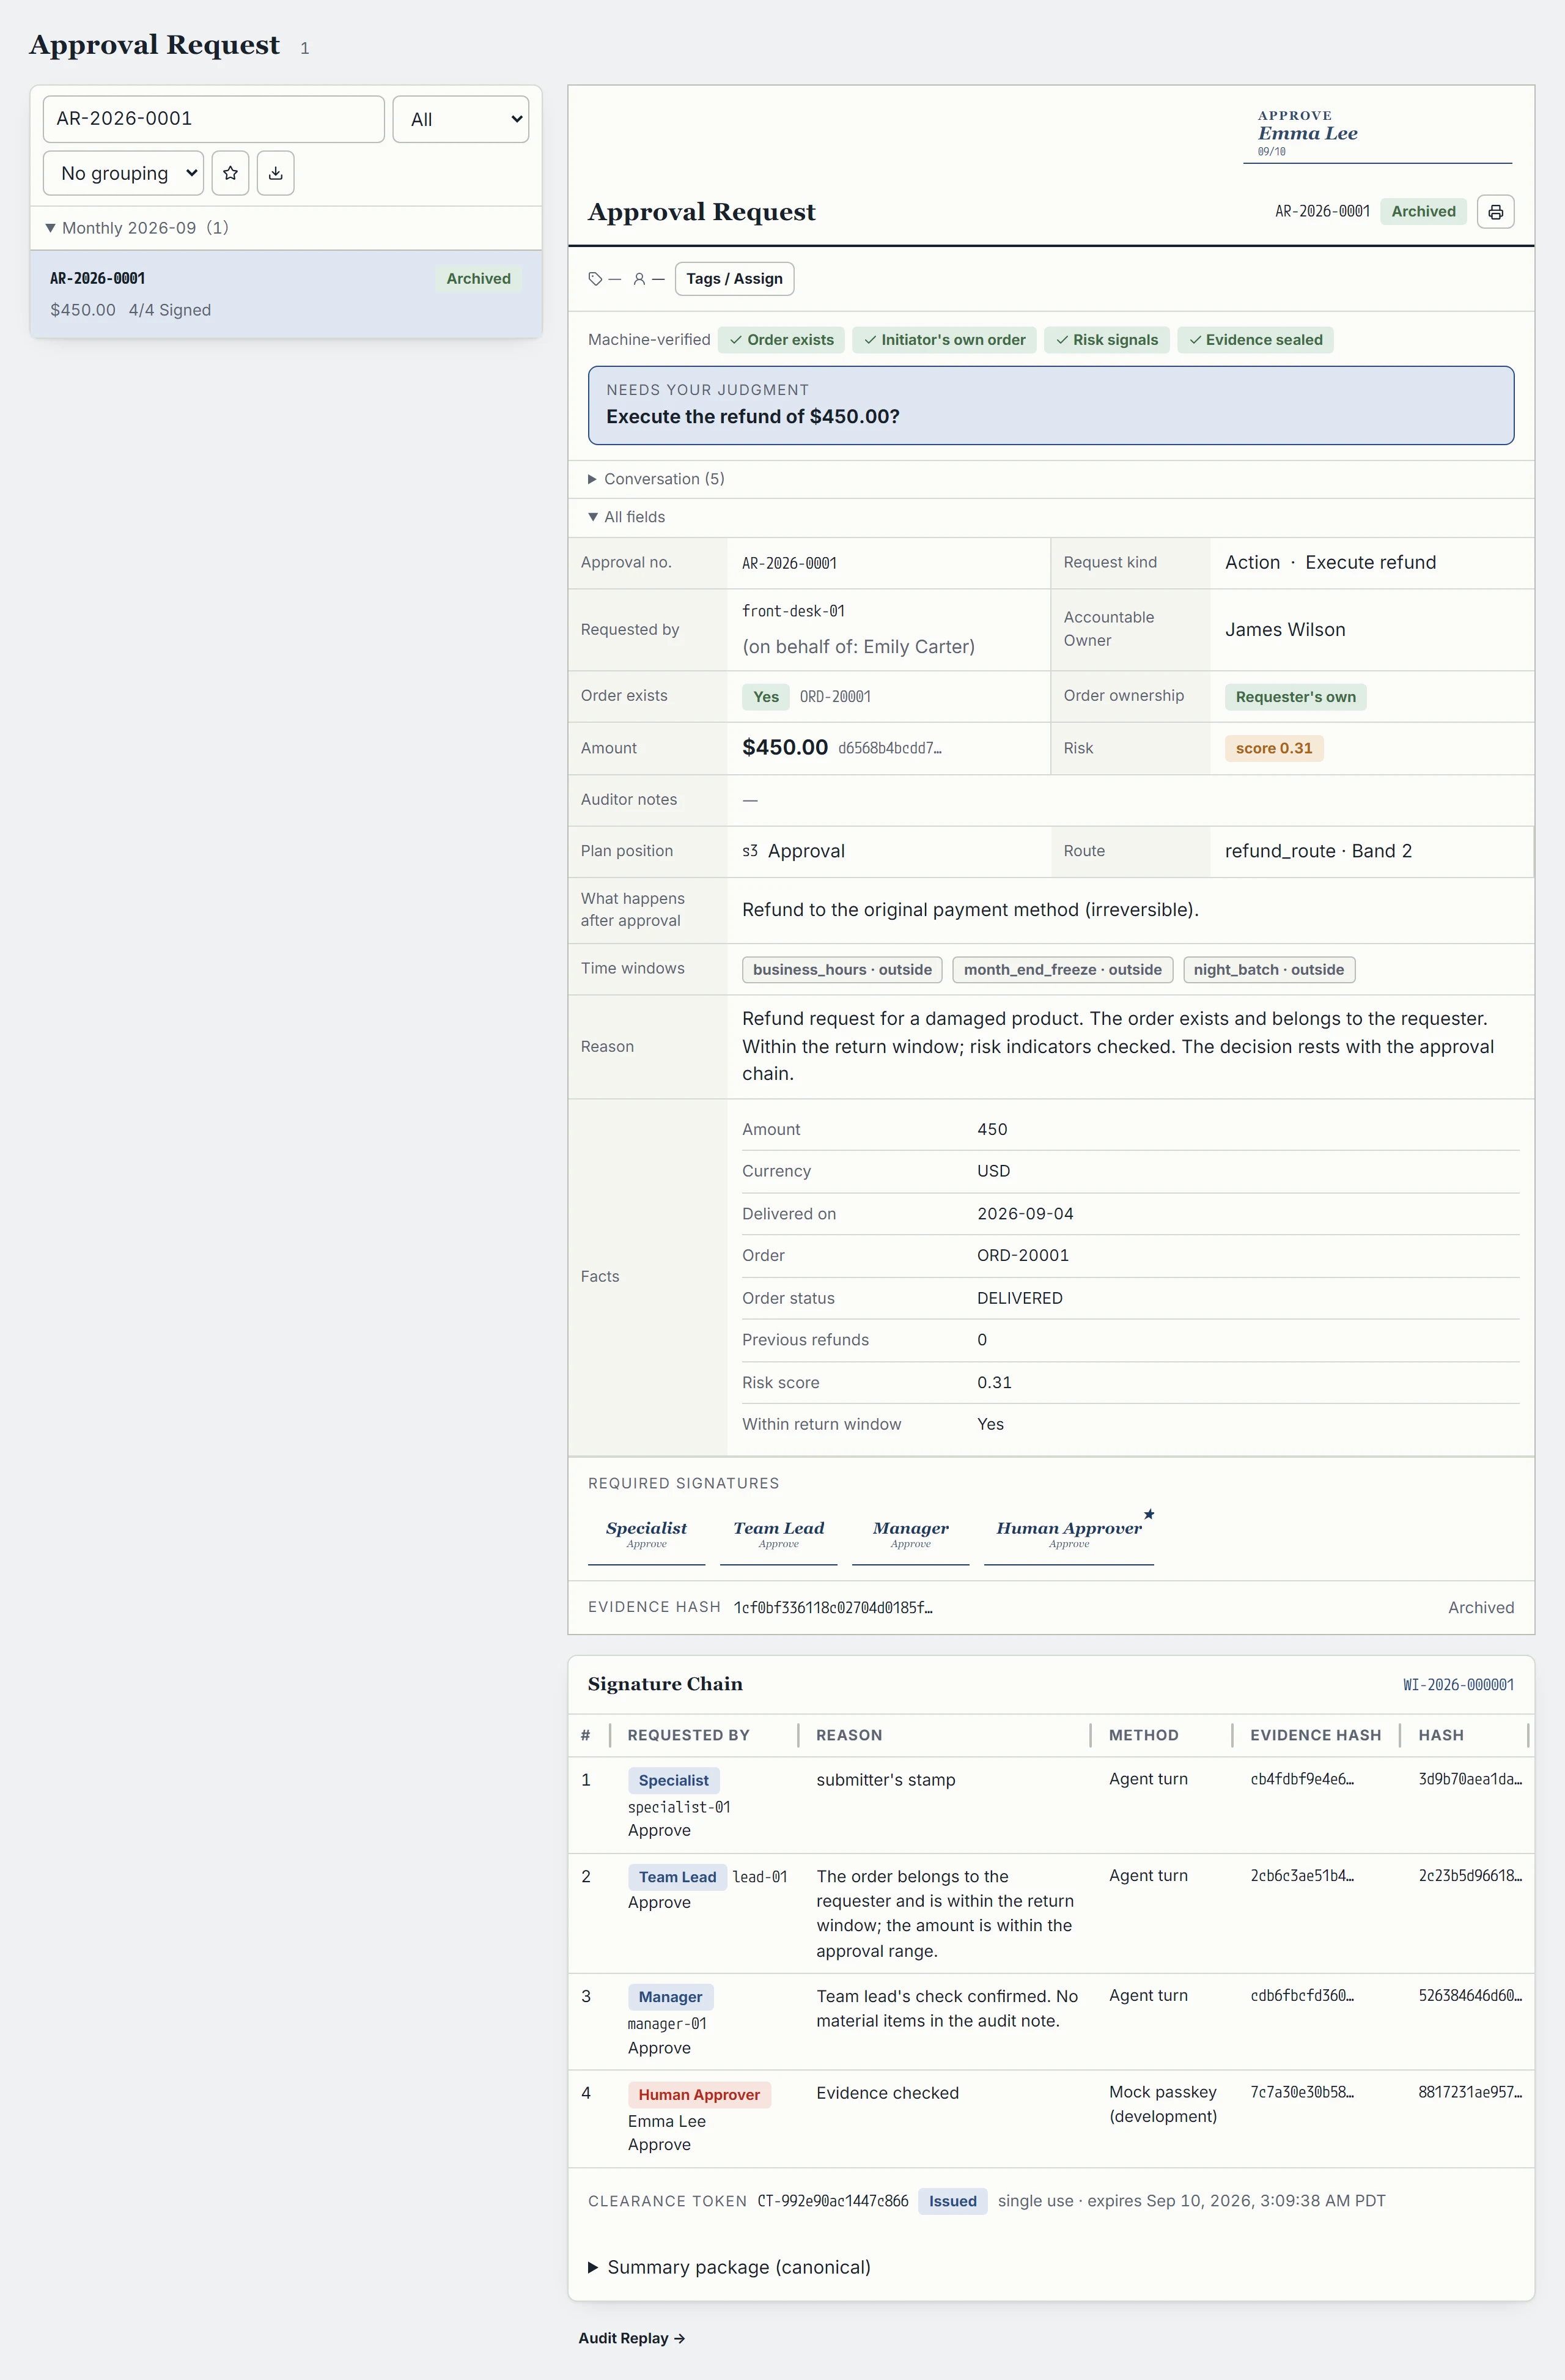
Task: Open the All status filter dropdown
Action: [461, 119]
